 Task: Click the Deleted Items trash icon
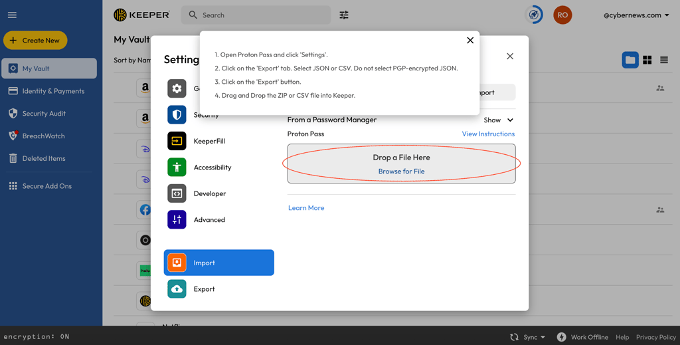tap(13, 158)
